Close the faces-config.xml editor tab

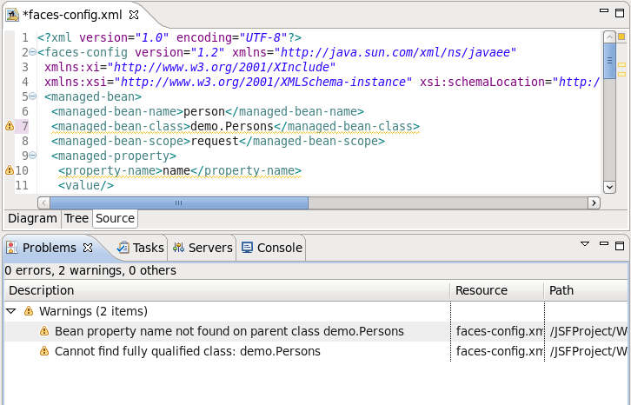point(134,15)
